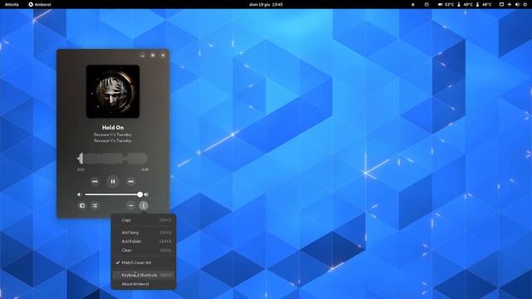Click the volume slider track
Image resolution: width=532 pixels, height=299 pixels.
click(x=113, y=194)
